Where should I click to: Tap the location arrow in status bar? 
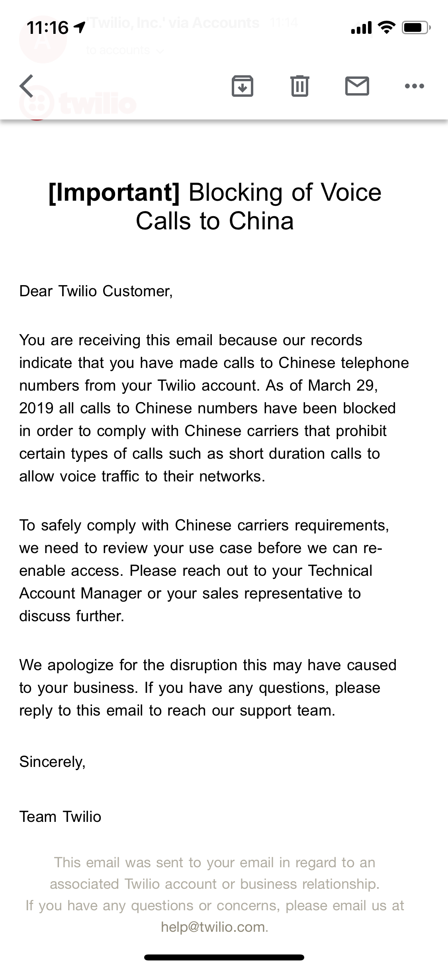click(x=79, y=27)
